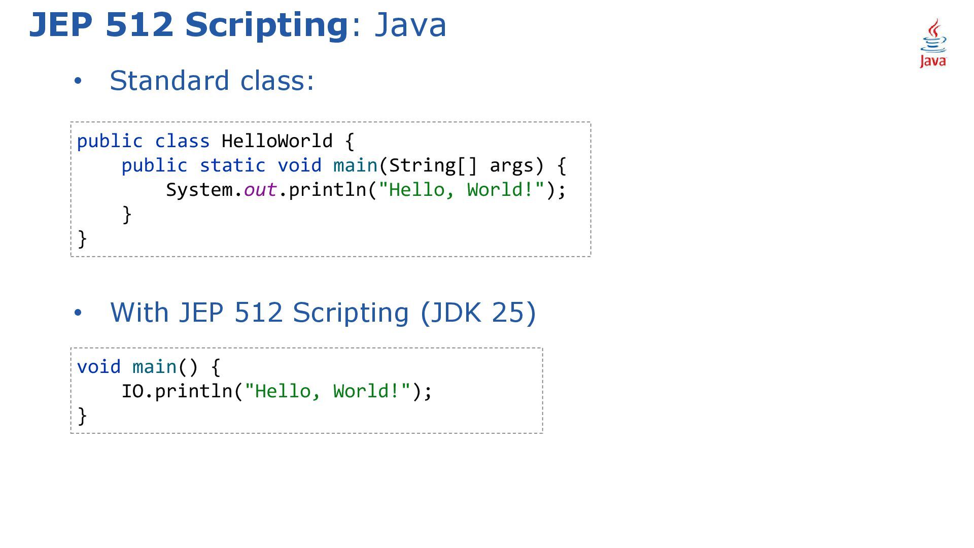
Task: Click the "Hello, World!" string in first code box
Action: pos(461,189)
